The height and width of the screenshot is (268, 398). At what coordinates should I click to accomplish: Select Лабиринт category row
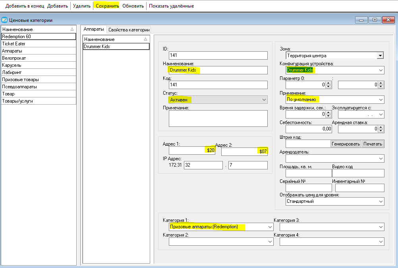coord(39,72)
